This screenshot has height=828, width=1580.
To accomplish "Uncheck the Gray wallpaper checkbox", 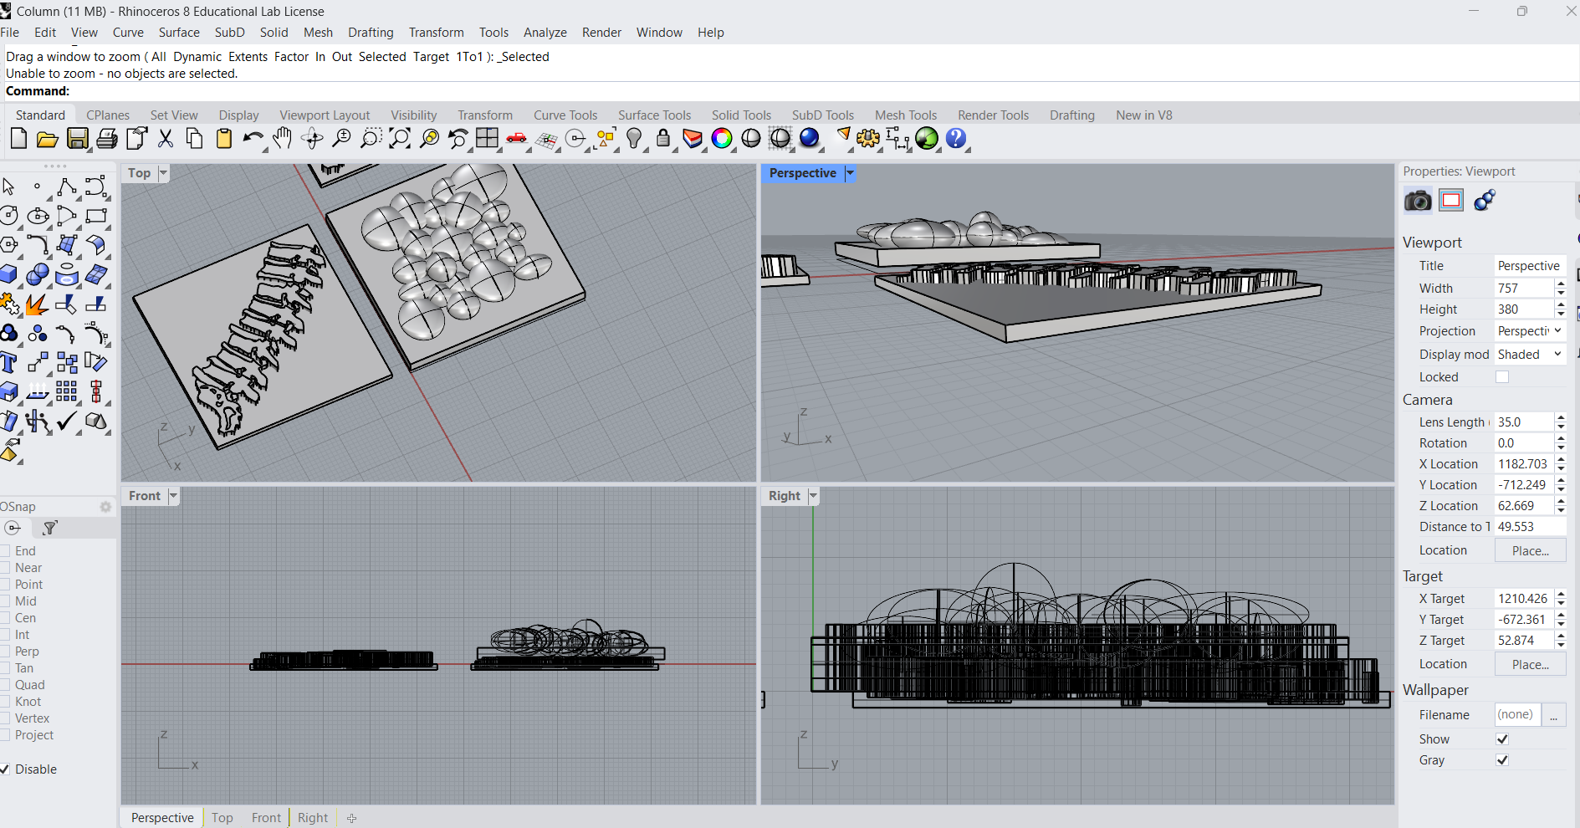I will pyautogui.click(x=1502, y=760).
